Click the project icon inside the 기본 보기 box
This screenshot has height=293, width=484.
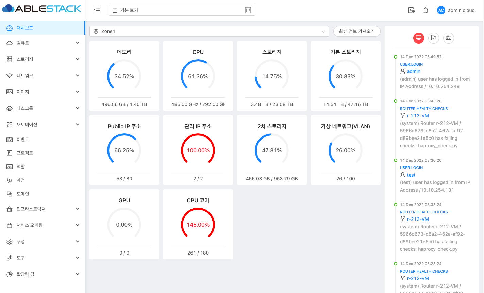point(248,10)
